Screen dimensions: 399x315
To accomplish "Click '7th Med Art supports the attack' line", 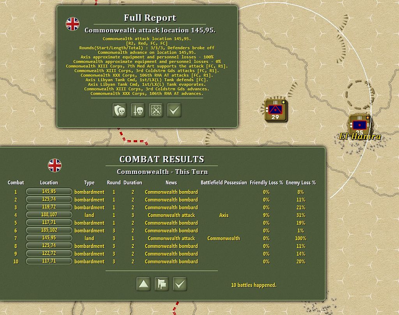I will pos(147,66).
